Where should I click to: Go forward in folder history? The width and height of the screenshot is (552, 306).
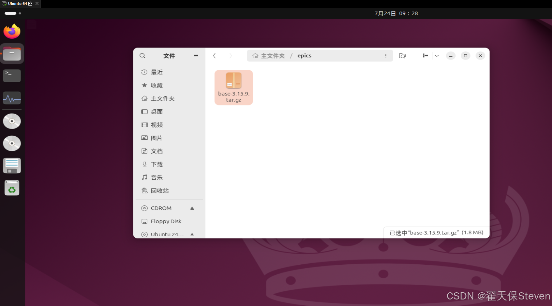click(231, 56)
